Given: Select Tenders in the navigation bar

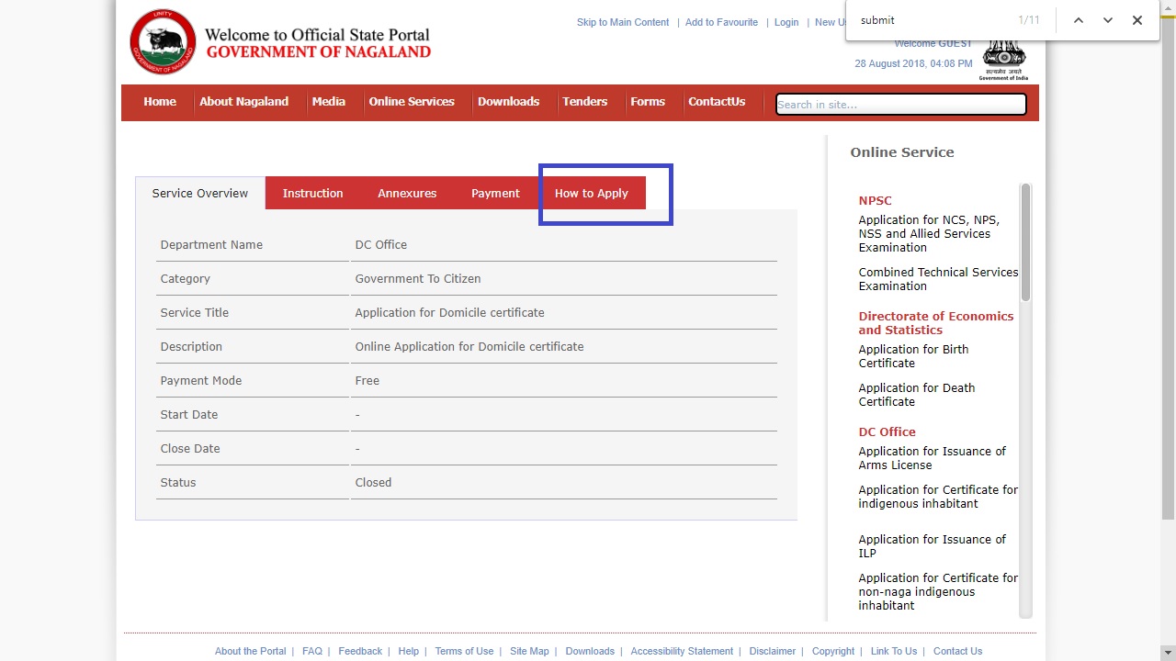Looking at the screenshot, I should pos(585,102).
